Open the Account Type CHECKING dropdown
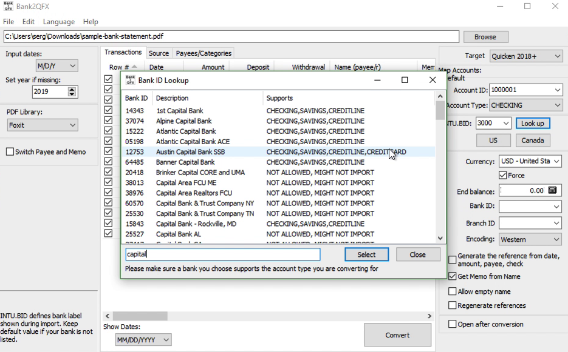Viewport: 568px width, 352px height. point(526,105)
